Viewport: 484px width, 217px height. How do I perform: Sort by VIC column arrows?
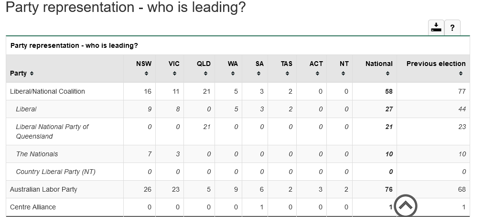tap(174, 73)
